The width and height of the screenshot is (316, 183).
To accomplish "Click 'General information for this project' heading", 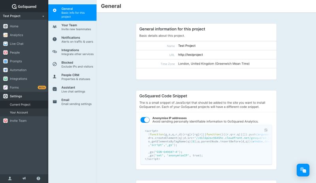I will tap(172, 29).
